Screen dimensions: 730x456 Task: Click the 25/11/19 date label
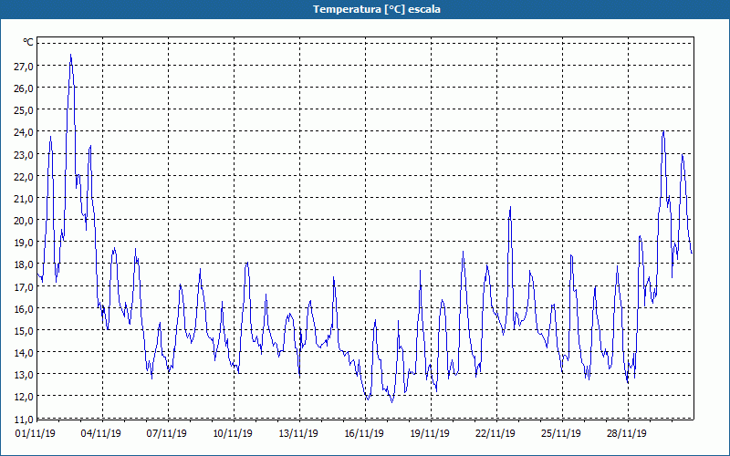click(x=561, y=434)
